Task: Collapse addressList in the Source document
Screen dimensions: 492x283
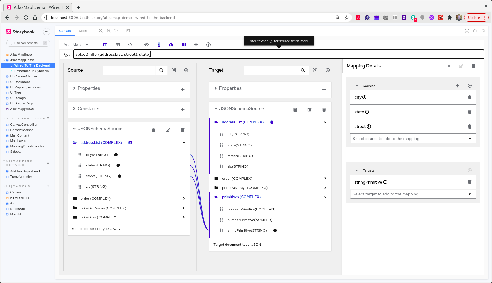Action: pos(184,143)
